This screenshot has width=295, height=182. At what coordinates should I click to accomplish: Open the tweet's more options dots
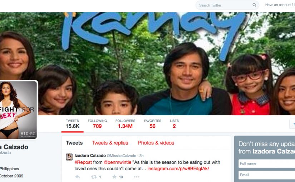click(x=137, y=177)
